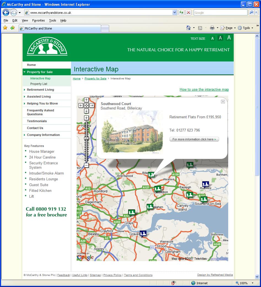Open the File menu
Viewport: 261px width, 287px height.
pyautogui.click(x=6, y=20)
